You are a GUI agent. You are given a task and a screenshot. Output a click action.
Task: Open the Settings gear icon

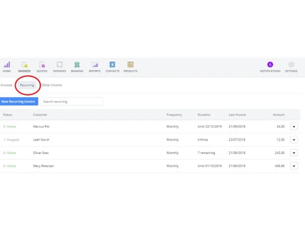(x=291, y=64)
